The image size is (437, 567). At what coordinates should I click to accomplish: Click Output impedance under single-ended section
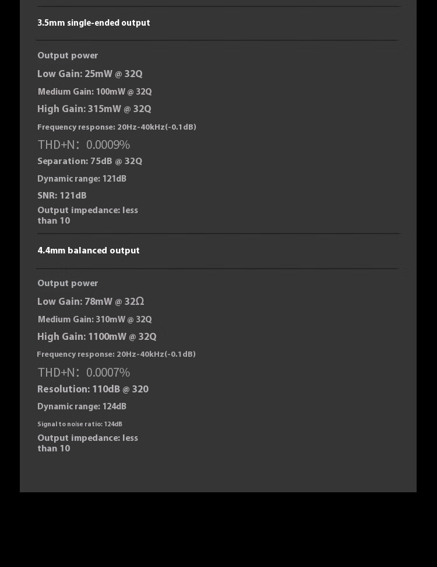click(87, 215)
